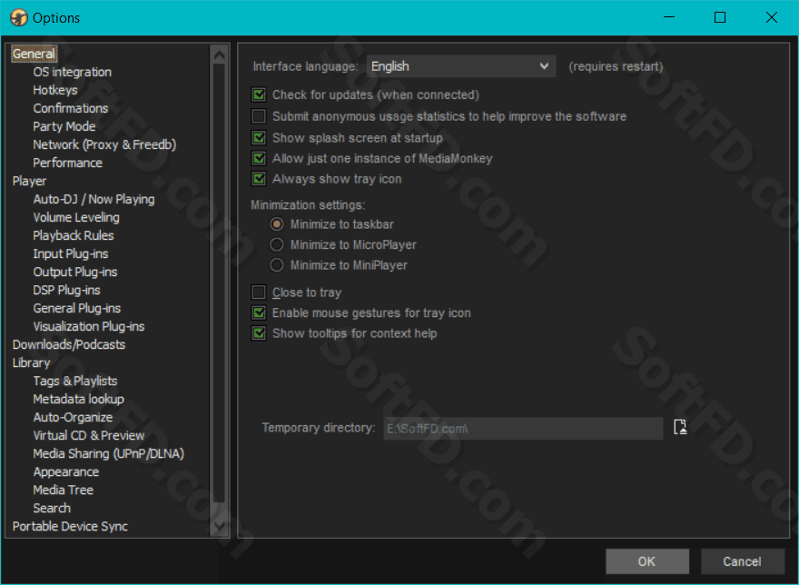Open the Interface language dropdown
799x585 pixels.
(x=460, y=66)
